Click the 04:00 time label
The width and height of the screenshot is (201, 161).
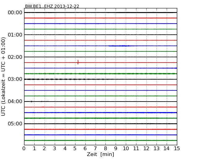pyautogui.click(x=15, y=102)
